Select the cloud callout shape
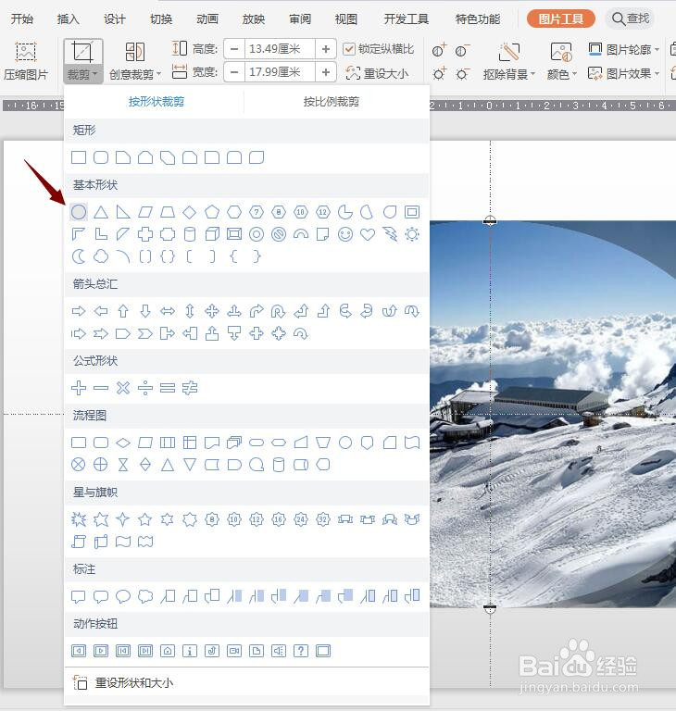Viewport: 676px width, 711px height. (x=145, y=596)
